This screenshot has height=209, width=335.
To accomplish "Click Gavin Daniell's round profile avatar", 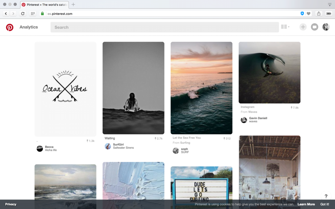I will click(x=244, y=120).
